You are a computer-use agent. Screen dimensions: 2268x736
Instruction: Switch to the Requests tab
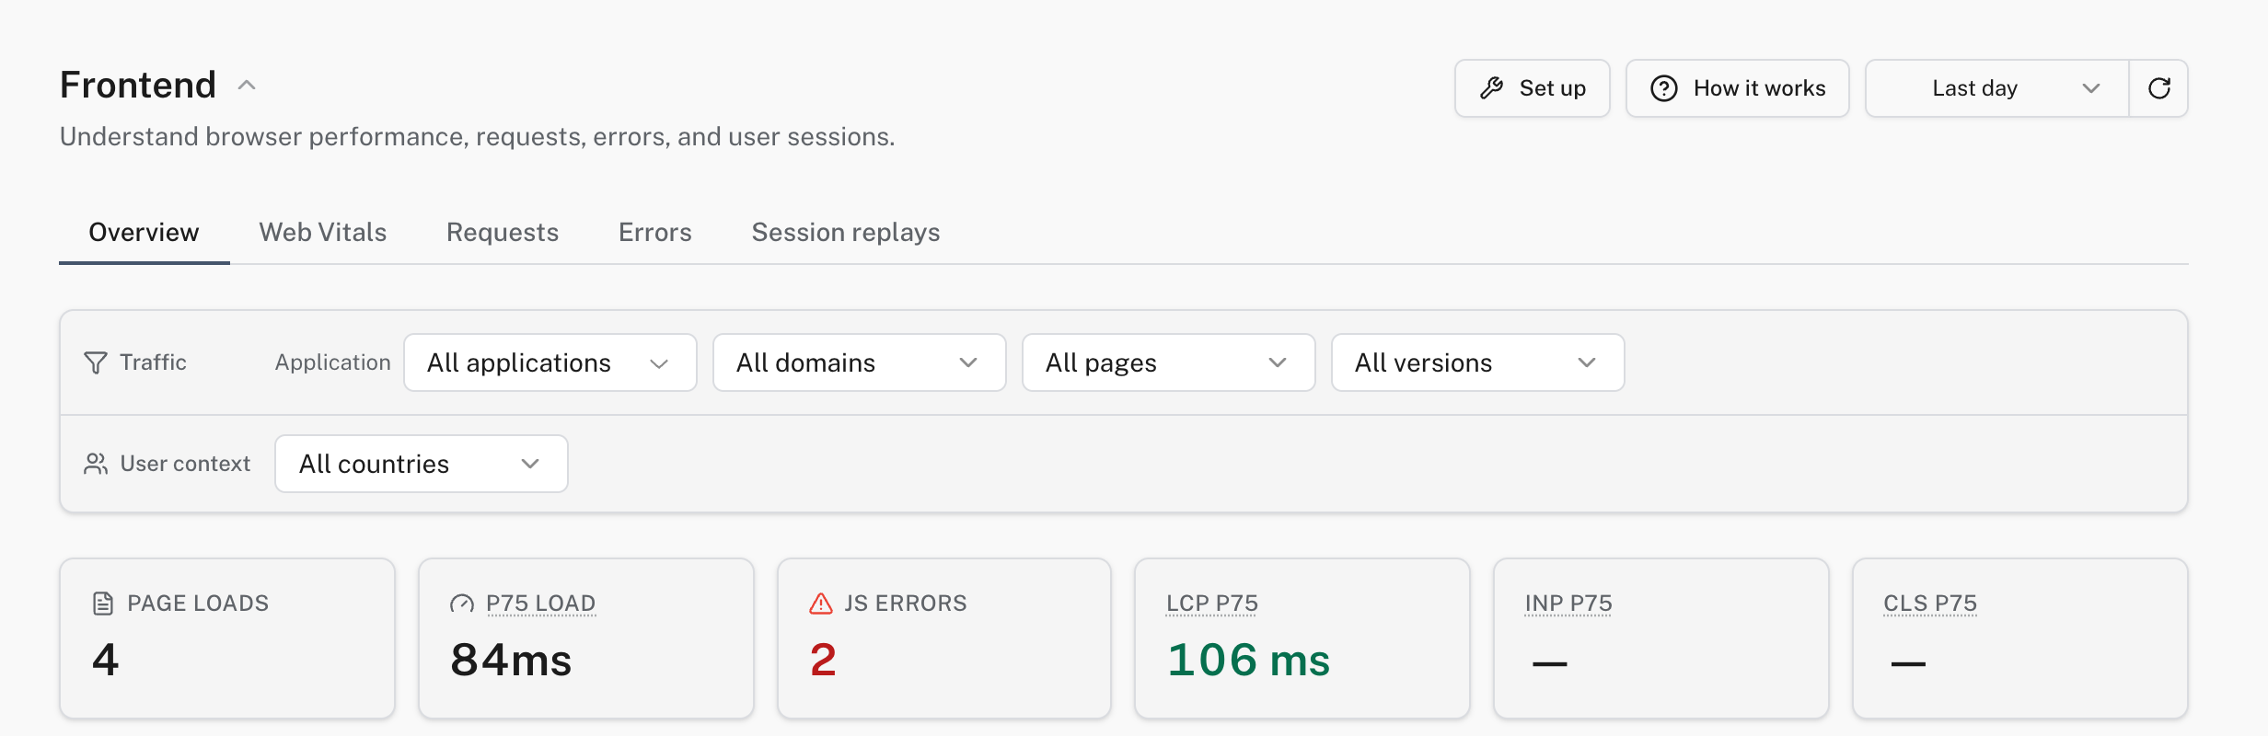(x=503, y=233)
